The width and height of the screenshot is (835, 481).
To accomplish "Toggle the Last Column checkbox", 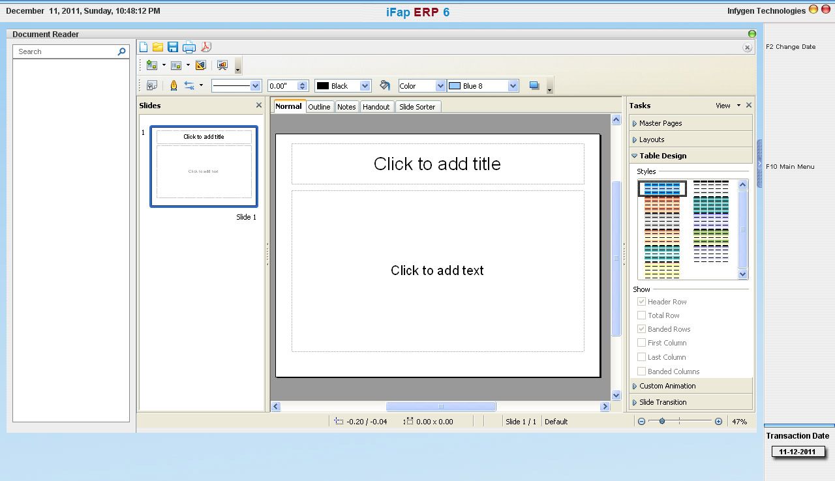I will tap(641, 357).
